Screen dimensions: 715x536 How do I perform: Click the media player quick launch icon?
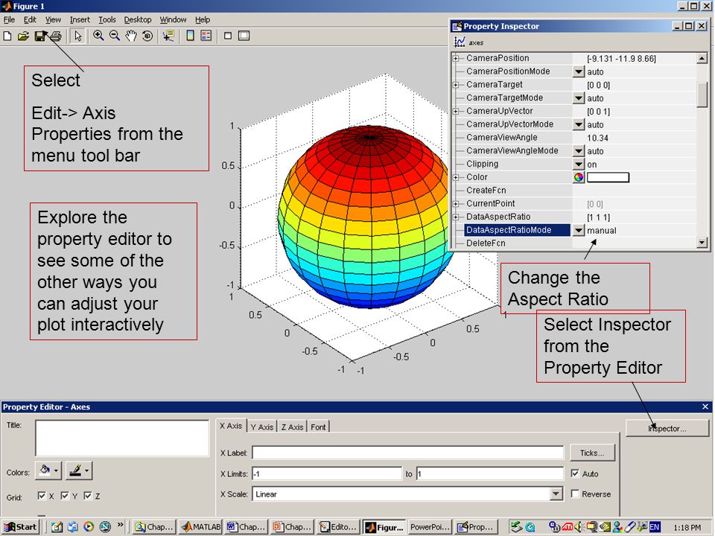coord(89,527)
